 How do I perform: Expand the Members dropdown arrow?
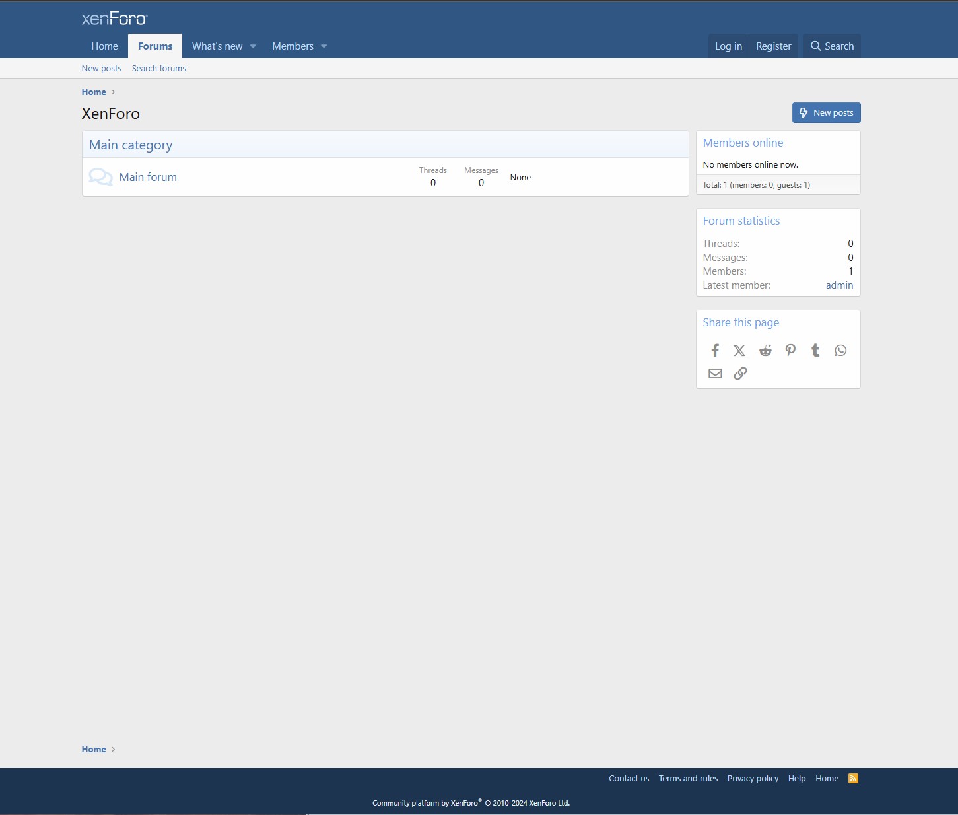[x=324, y=46]
